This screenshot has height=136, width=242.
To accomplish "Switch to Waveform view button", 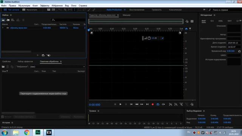I will coord(12,10).
